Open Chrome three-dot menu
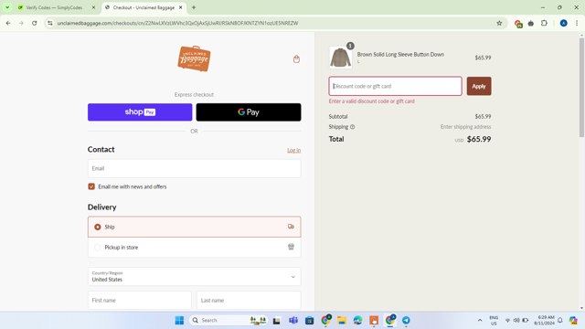Image resolution: width=585 pixels, height=329 pixels. tap(577, 23)
